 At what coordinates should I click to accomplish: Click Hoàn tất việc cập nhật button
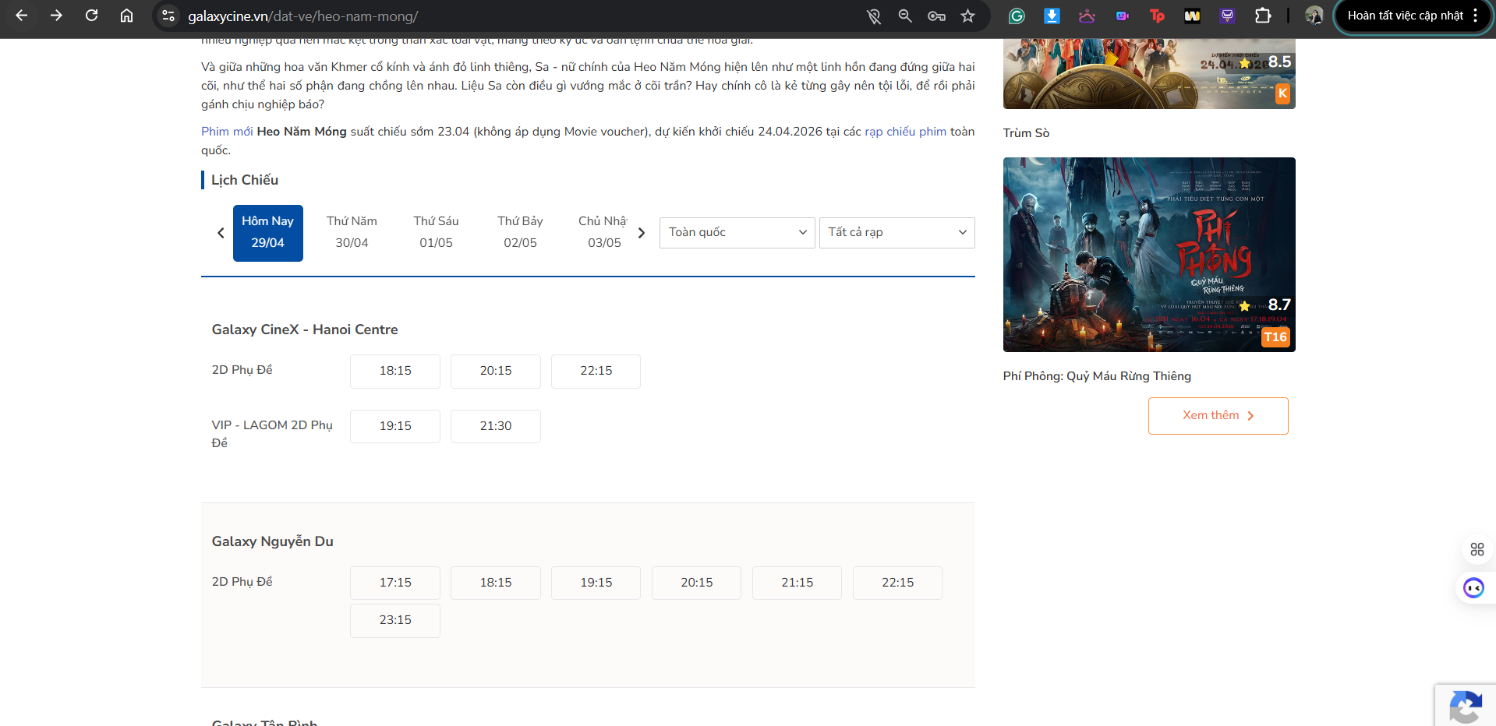click(x=1405, y=16)
